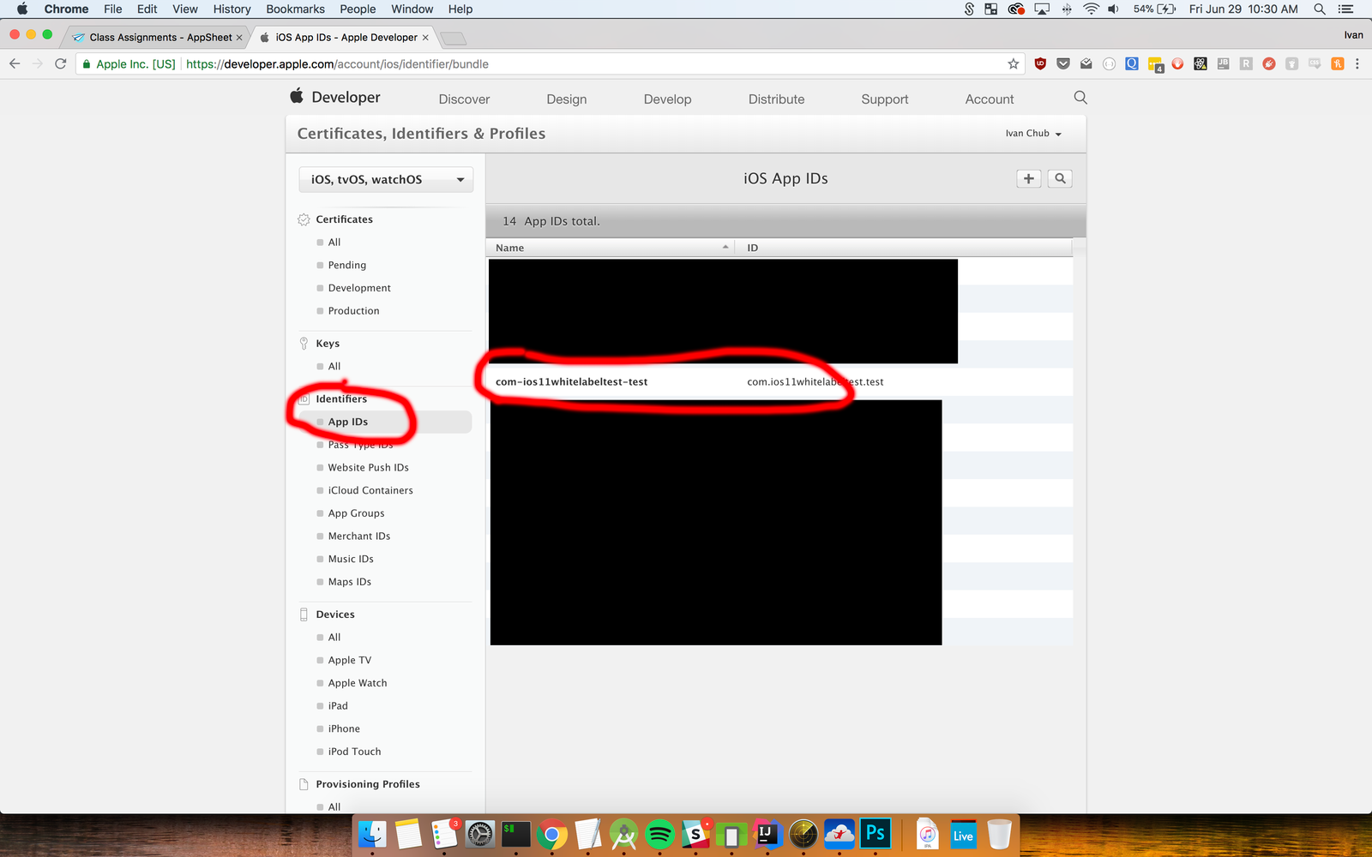The height and width of the screenshot is (857, 1372).
Task: Reload the current page
Action: point(60,63)
